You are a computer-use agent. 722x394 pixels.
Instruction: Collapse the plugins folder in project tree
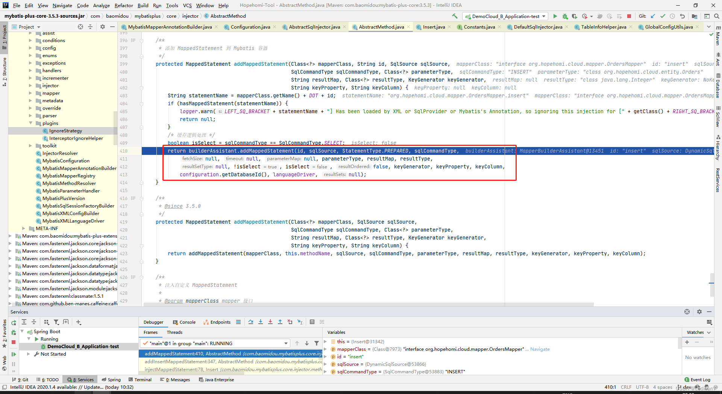click(x=30, y=123)
